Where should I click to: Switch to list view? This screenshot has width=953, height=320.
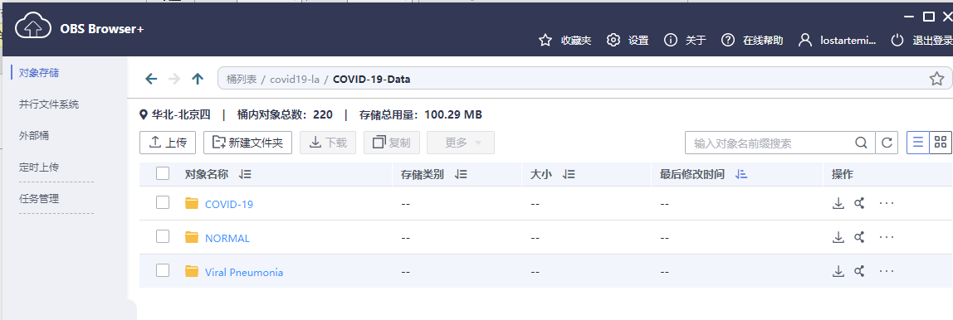click(918, 143)
